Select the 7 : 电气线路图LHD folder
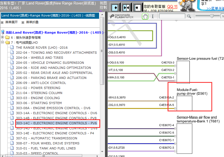Viewport: 224px width, 157px height. [x=24, y=43]
